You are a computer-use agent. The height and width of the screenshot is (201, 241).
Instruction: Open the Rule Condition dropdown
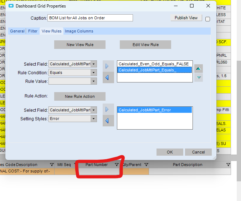click(x=94, y=72)
